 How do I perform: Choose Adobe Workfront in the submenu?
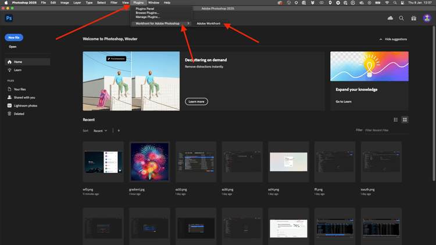click(209, 23)
